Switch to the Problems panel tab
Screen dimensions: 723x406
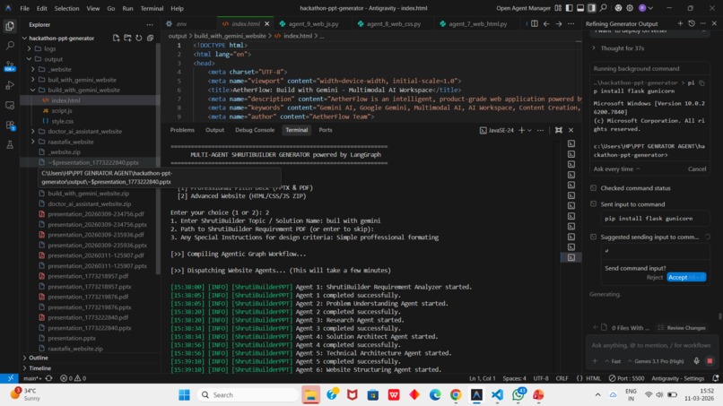click(182, 130)
